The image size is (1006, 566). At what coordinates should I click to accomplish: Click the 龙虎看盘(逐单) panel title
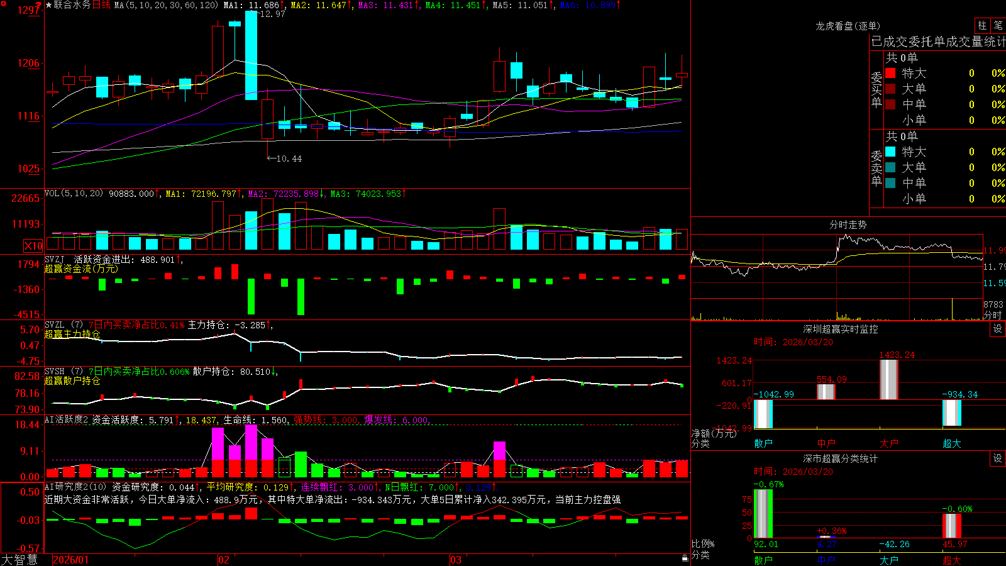[848, 26]
